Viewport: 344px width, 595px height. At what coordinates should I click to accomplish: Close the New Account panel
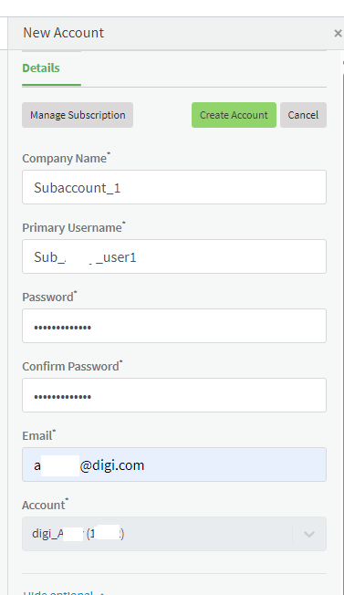[338, 34]
